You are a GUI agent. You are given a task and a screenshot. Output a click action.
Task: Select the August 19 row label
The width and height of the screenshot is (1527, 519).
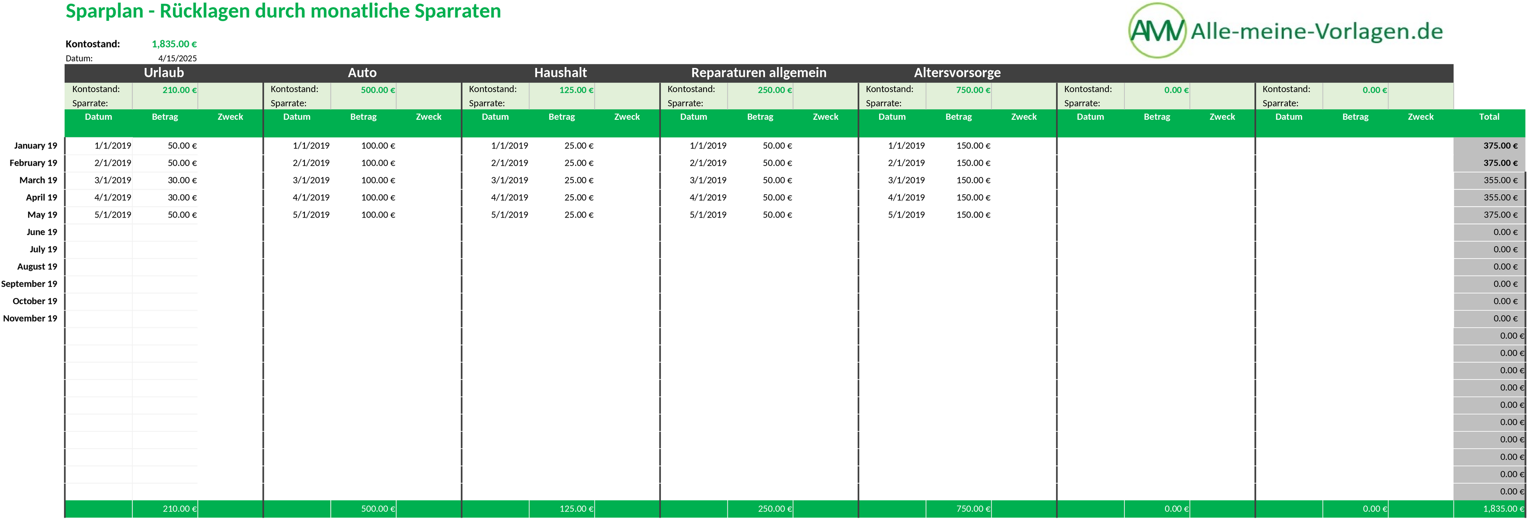[37, 266]
